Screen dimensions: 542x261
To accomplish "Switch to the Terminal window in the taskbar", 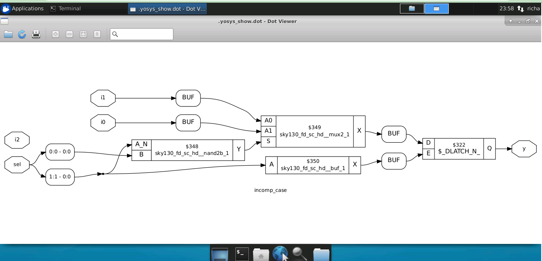I will tap(69, 8).
